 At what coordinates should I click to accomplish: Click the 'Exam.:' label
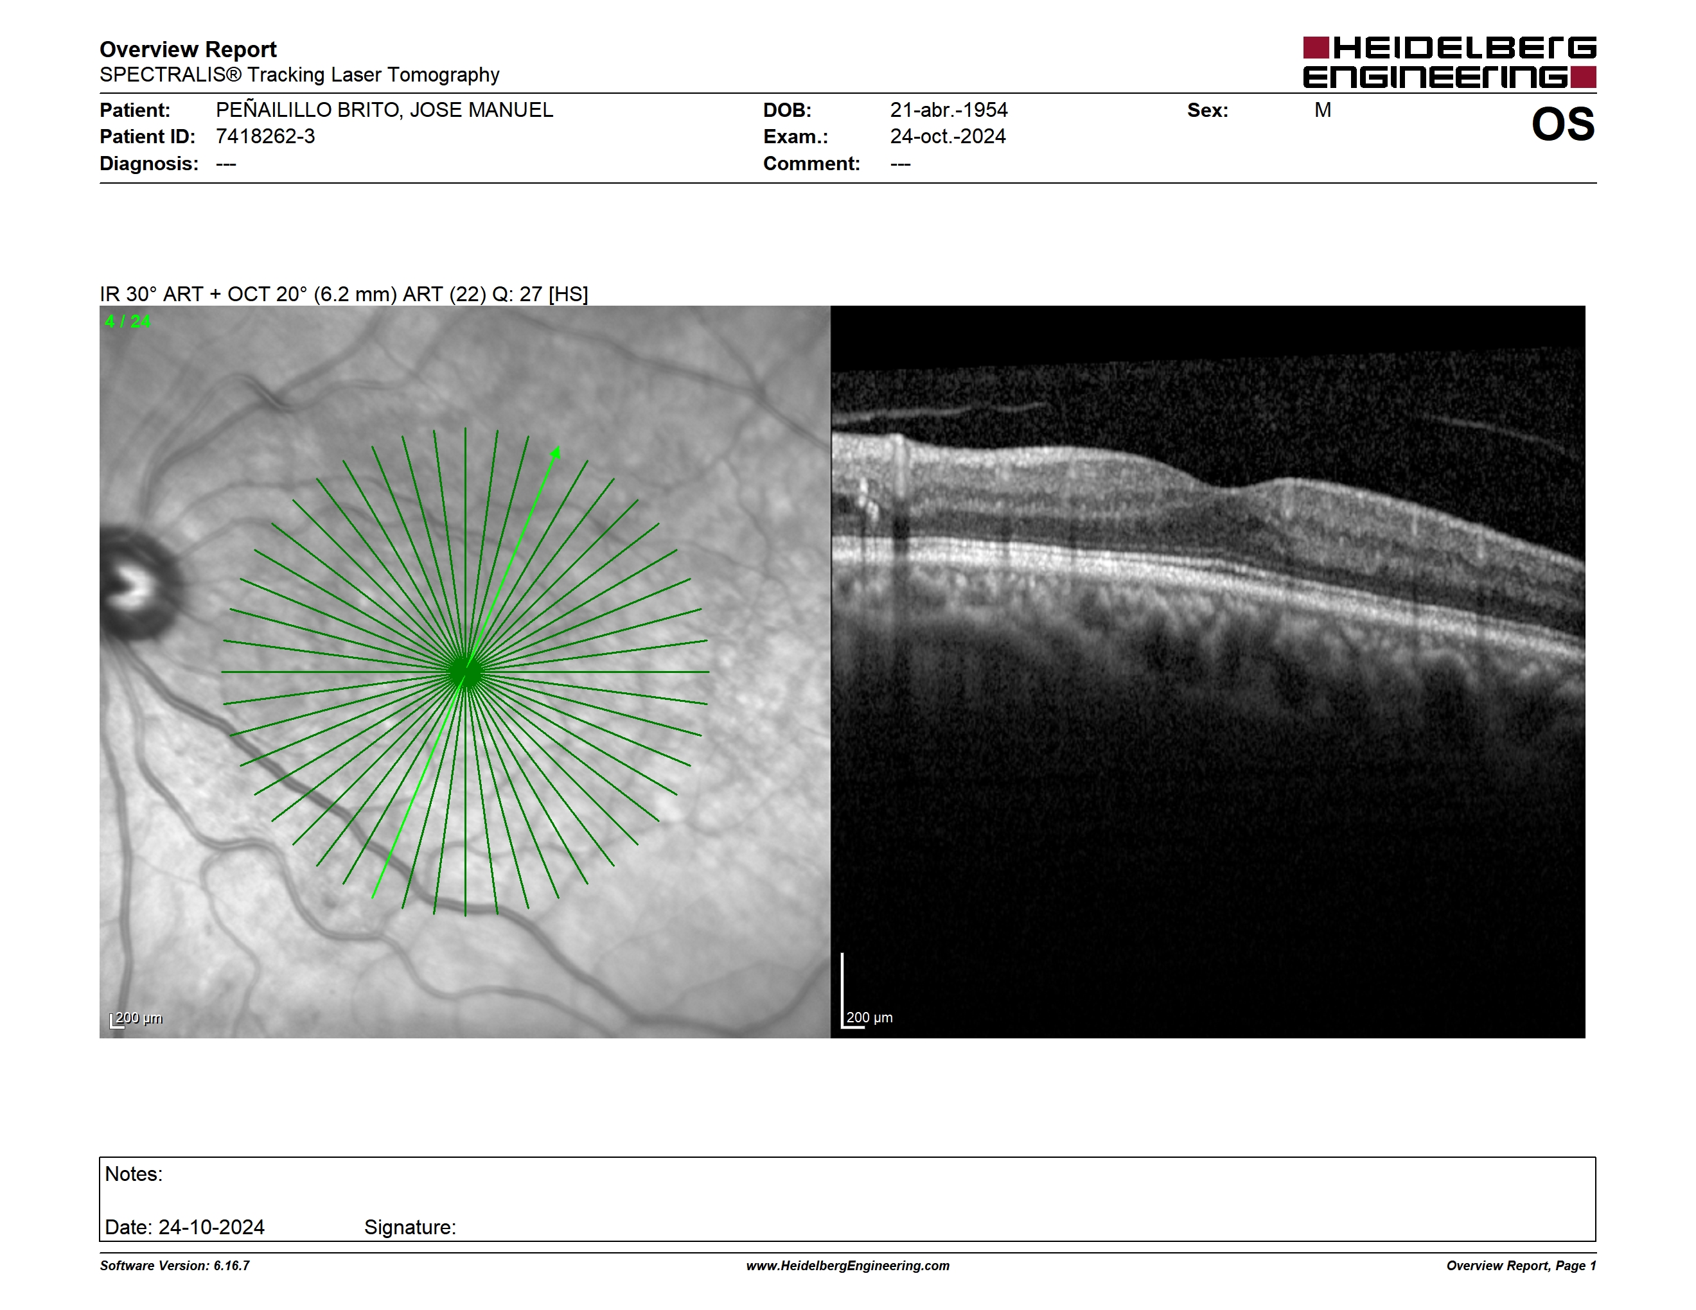796,137
